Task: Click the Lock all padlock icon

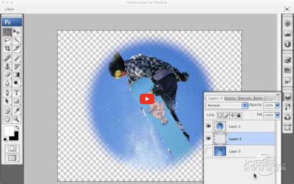Action: pyautogui.click(x=239, y=115)
